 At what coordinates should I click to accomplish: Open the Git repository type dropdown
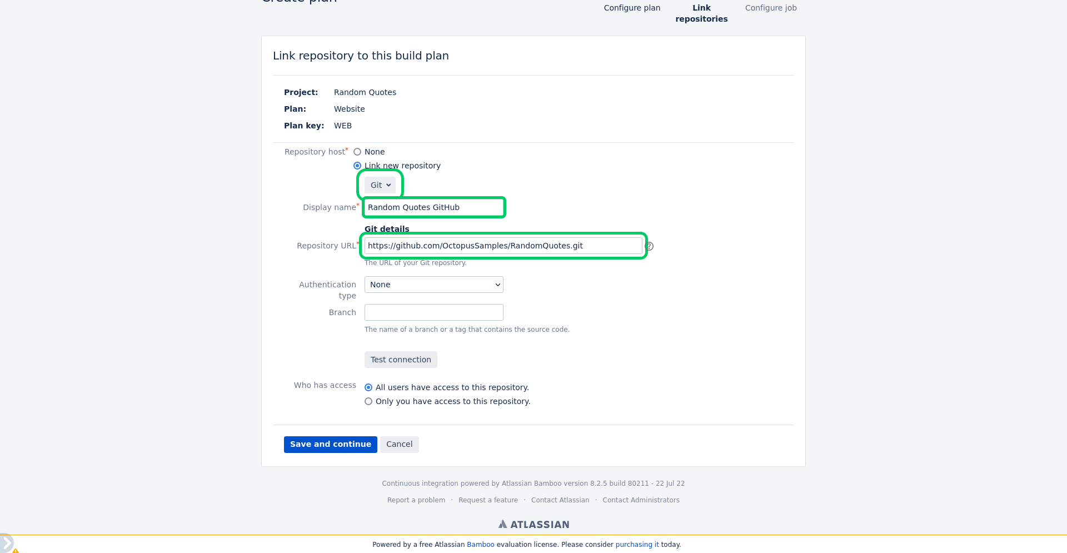[x=380, y=185]
